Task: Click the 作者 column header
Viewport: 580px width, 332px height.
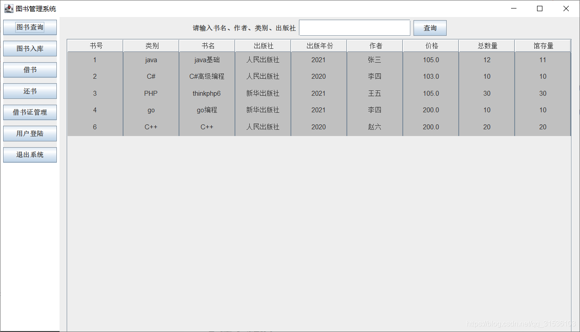Action: 375,45
